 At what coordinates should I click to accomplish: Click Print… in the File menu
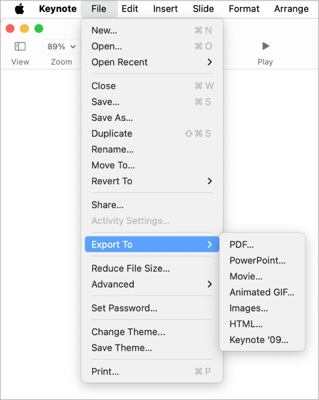(105, 371)
